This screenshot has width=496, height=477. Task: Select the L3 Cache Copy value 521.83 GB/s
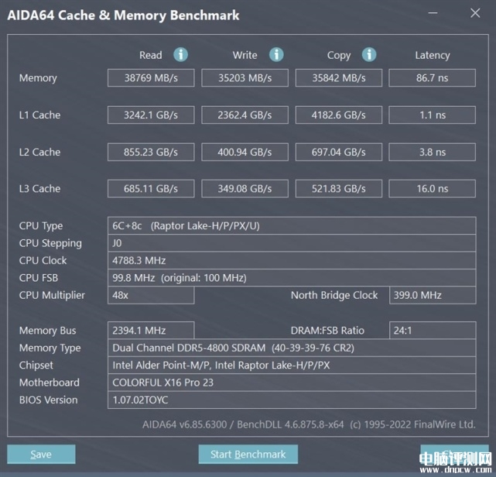click(x=339, y=189)
